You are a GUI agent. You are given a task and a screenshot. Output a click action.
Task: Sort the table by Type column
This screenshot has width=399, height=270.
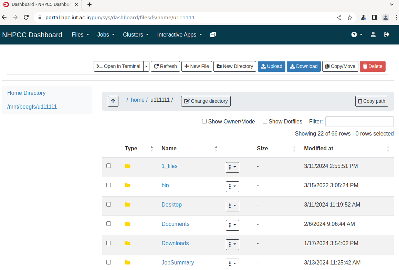click(139, 149)
